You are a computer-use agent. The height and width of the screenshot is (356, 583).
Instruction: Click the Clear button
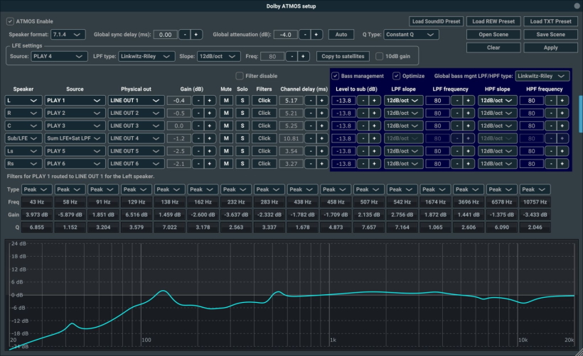pyautogui.click(x=493, y=48)
